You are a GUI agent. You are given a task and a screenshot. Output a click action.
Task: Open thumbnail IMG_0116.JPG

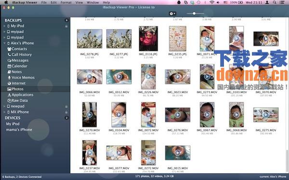point(148,38)
